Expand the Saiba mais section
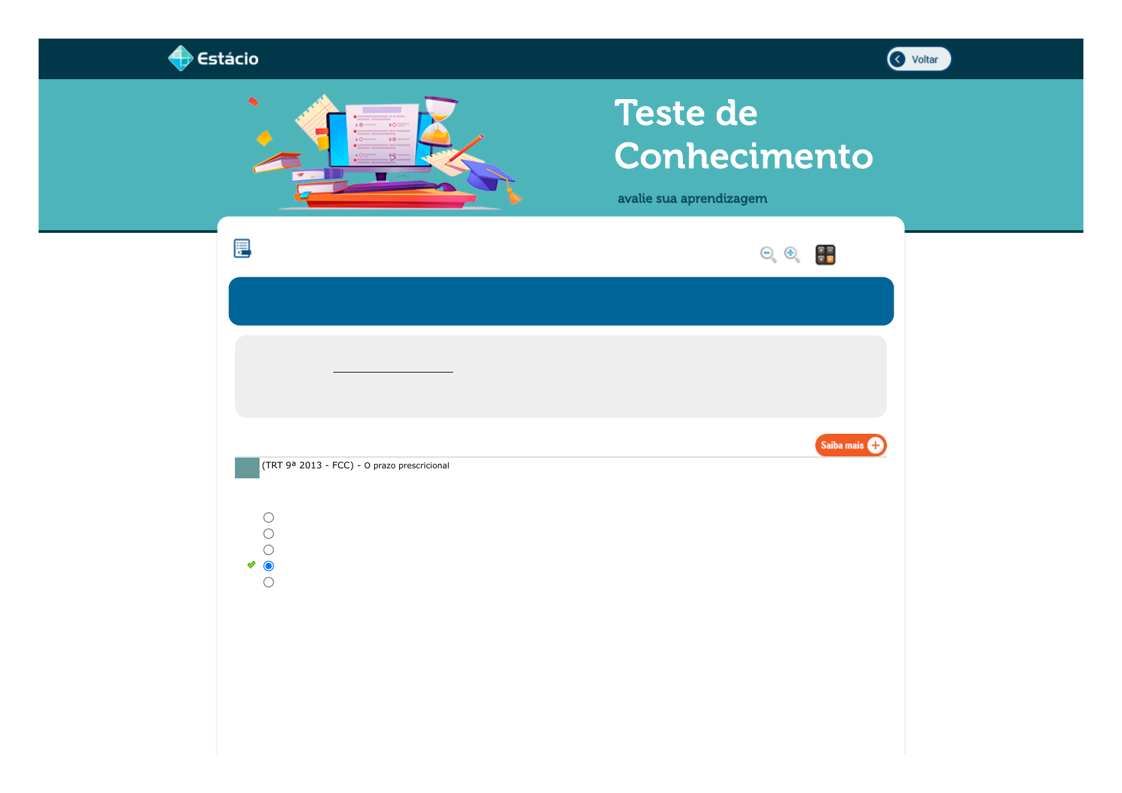The height and width of the screenshot is (793, 1122). 850,445
